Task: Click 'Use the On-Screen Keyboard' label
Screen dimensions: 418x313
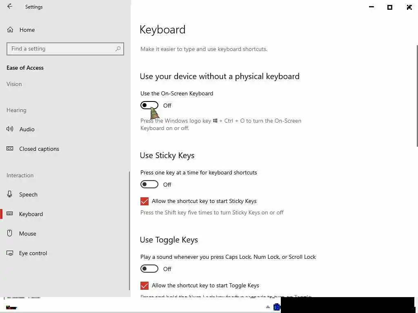Action: 177,93
